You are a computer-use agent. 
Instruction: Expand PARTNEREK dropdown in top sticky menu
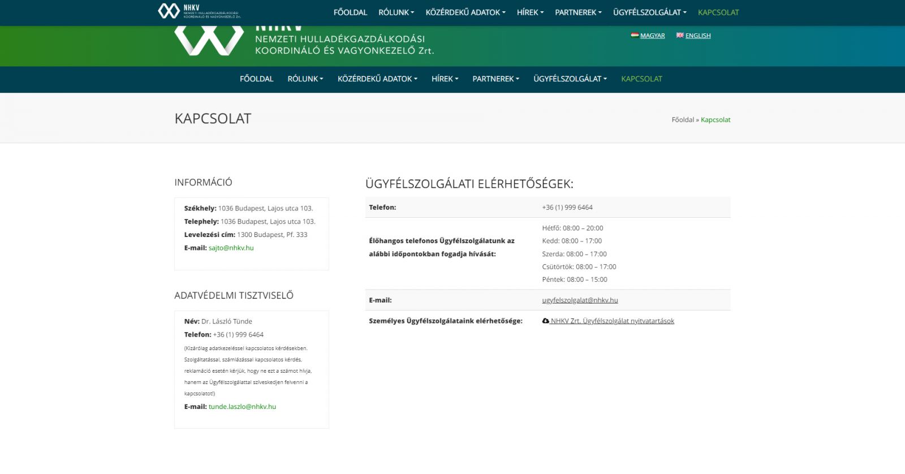click(x=578, y=12)
